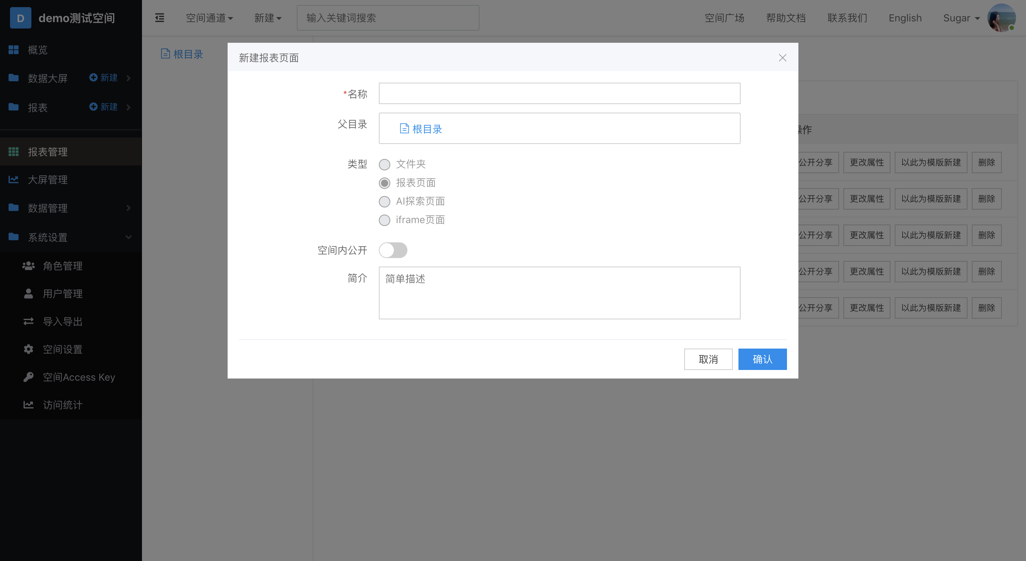
Task: Click the plus 新建 icon beside 数据大屏
Action: click(x=93, y=78)
